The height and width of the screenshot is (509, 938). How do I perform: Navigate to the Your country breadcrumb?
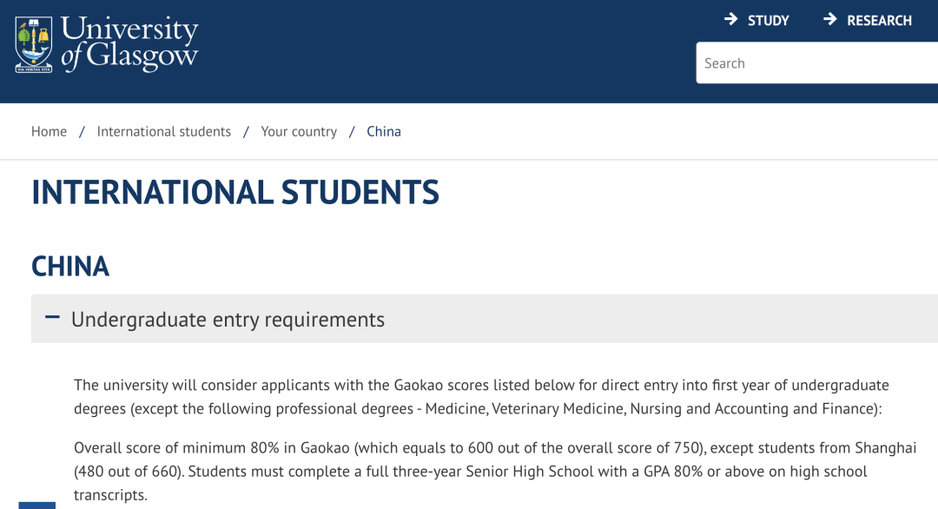coord(299,131)
